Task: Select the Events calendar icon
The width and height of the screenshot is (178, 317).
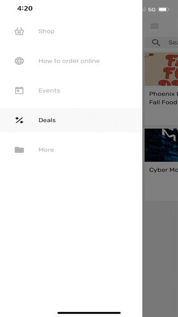Action: 19,90
